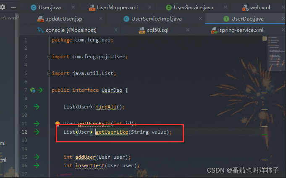Click the com.feng.pojo.User import text
Screen dimensions: 286x178
[99, 57]
